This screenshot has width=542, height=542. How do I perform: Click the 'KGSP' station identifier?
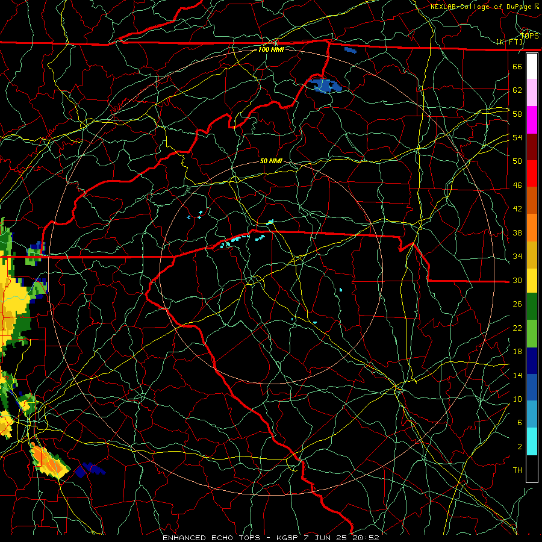coord(288,538)
